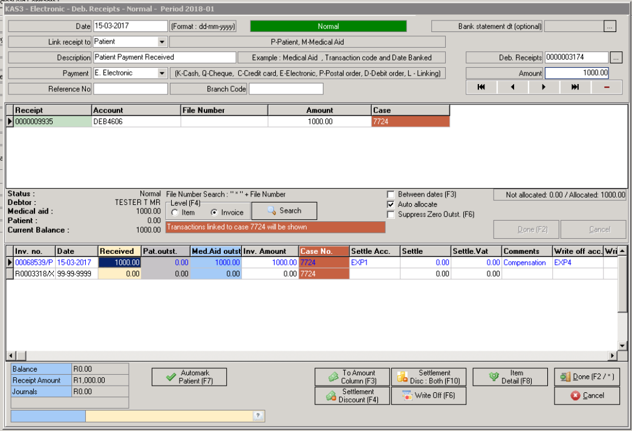Expand the Link receipt to dropdown

click(x=161, y=42)
